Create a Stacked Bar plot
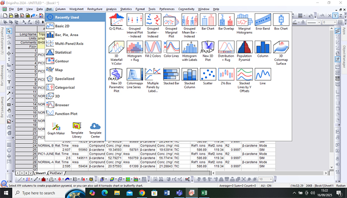The image size is (347, 198). [x=171, y=76]
